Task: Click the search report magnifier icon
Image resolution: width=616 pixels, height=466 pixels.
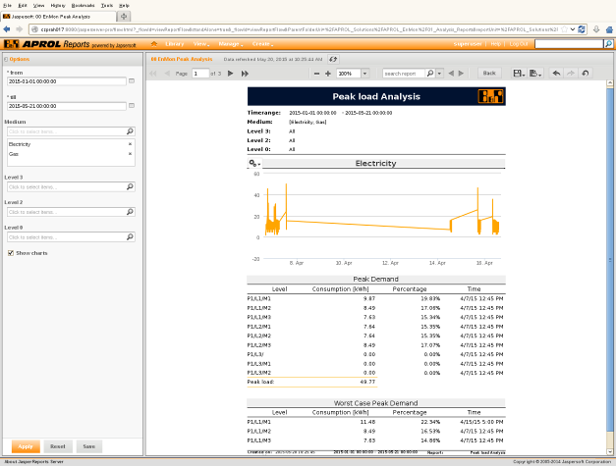Action: (430, 74)
